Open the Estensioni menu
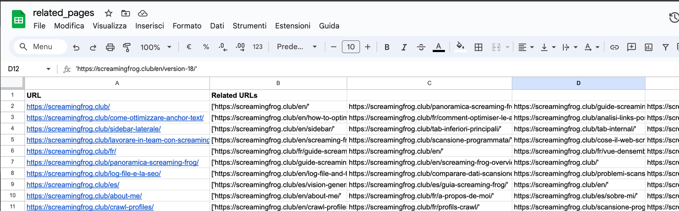The height and width of the screenshot is (211, 679). point(292,26)
